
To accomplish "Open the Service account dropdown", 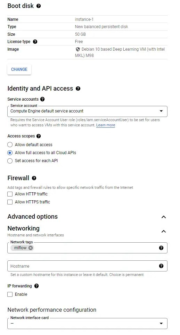I will [87, 111].
